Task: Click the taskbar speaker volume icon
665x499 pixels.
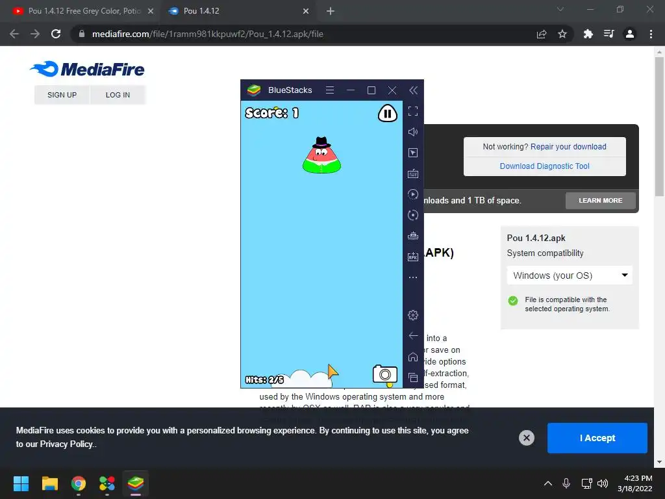Action: [x=602, y=483]
